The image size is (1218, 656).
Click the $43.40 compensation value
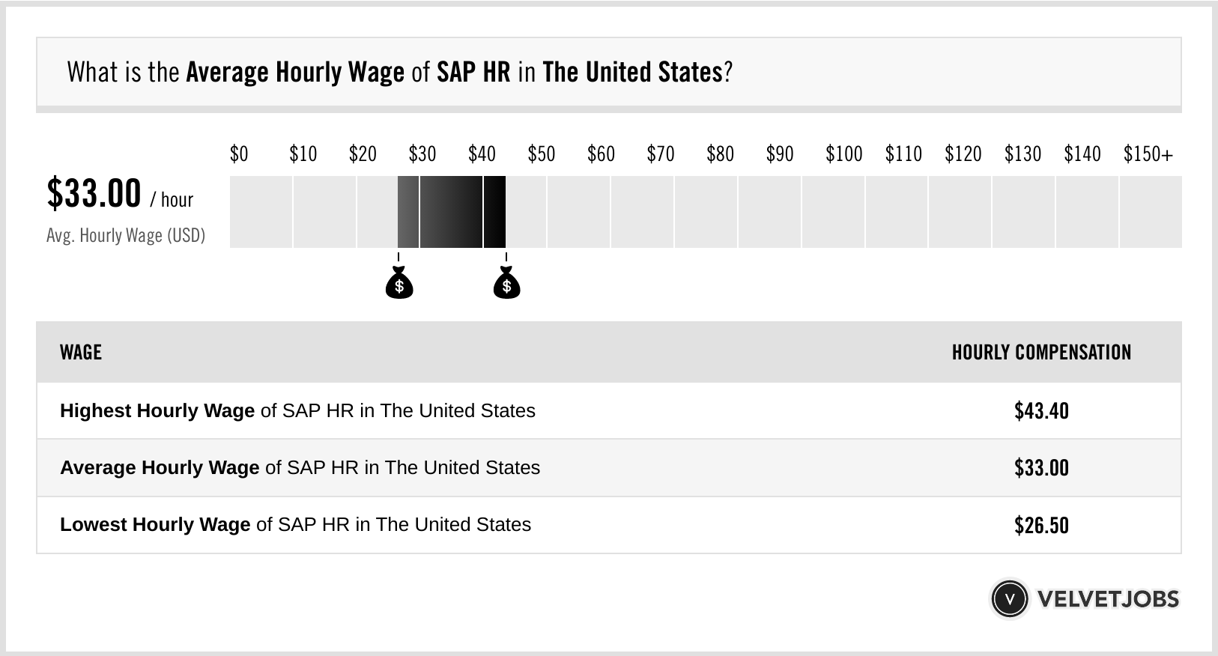(x=1041, y=411)
